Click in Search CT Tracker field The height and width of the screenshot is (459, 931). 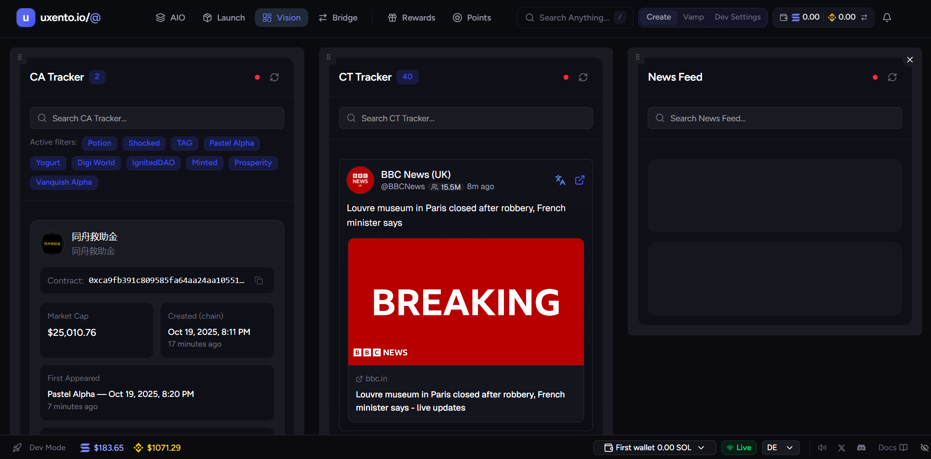point(466,118)
